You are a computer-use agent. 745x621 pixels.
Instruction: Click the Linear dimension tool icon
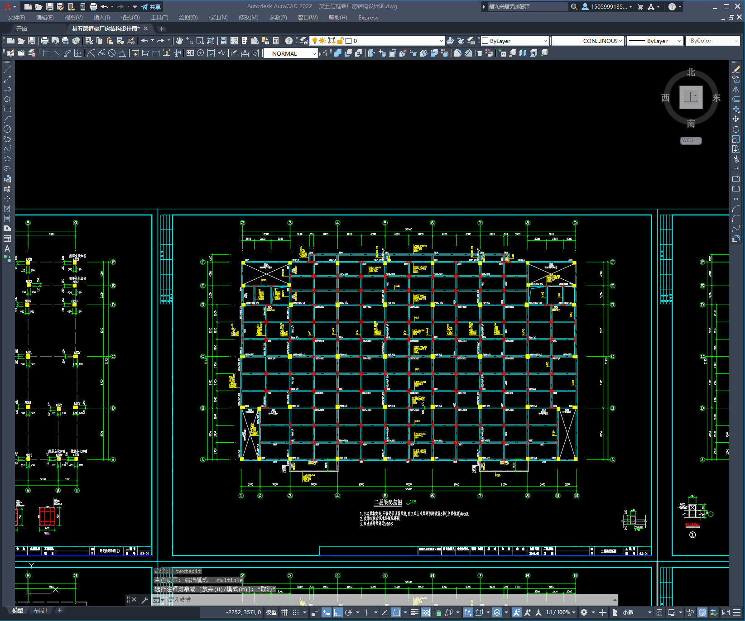(x=46, y=53)
